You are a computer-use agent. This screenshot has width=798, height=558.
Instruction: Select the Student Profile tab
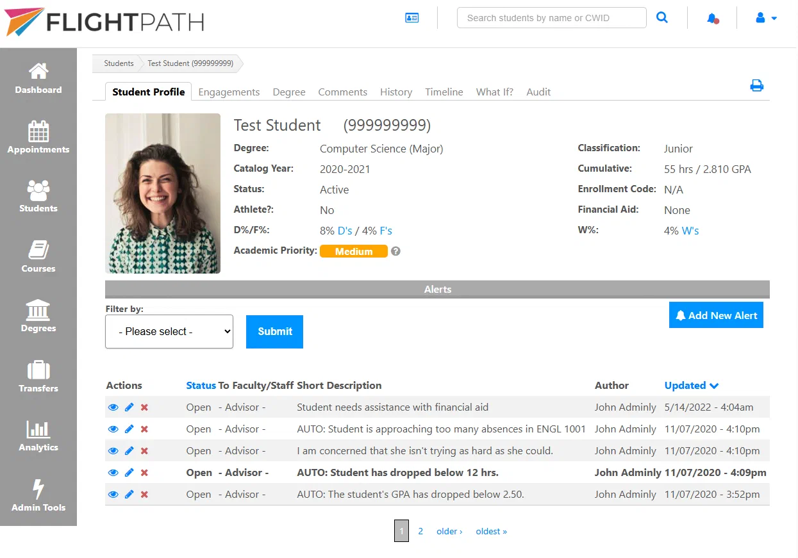[x=149, y=92]
